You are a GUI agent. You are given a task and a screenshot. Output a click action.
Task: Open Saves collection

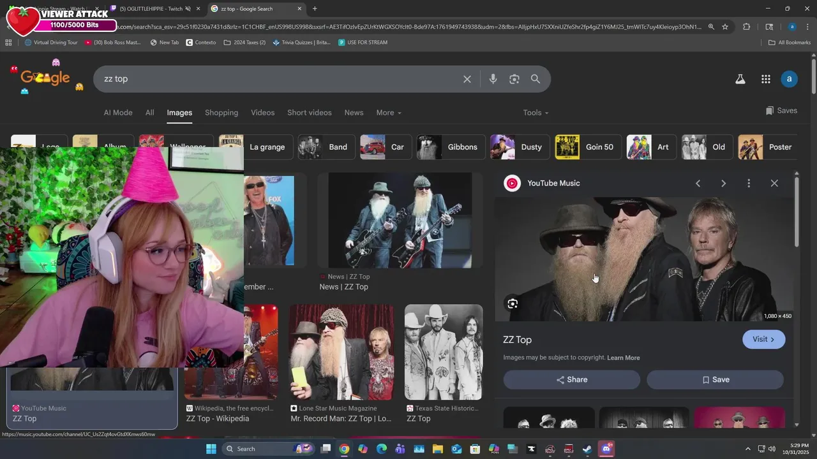781,110
